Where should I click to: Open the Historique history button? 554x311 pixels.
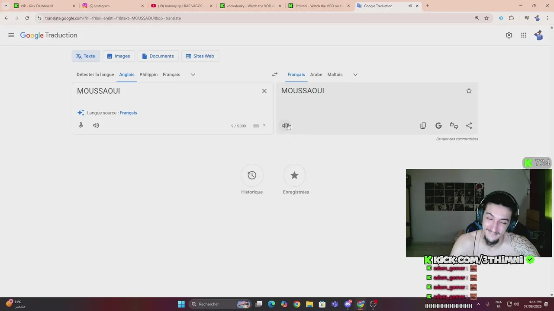tap(252, 175)
